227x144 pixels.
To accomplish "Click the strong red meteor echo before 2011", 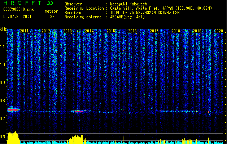I will point(14,110).
